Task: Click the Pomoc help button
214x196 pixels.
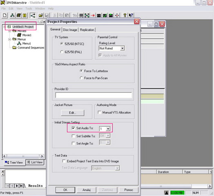Action: pyautogui.click(x=129, y=190)
